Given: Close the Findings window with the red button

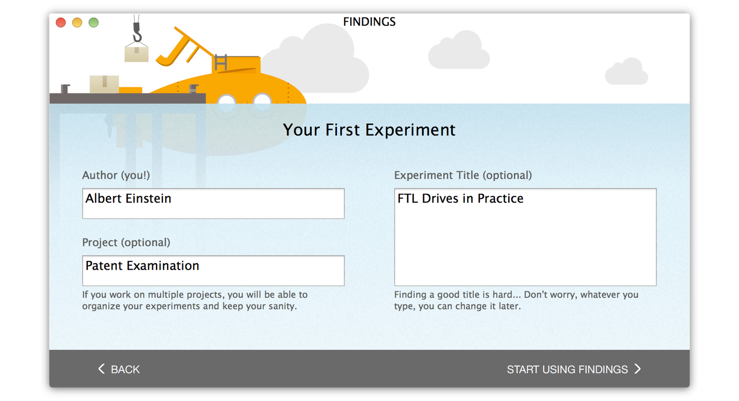Looking at the screenshot, I should [61, 23].
